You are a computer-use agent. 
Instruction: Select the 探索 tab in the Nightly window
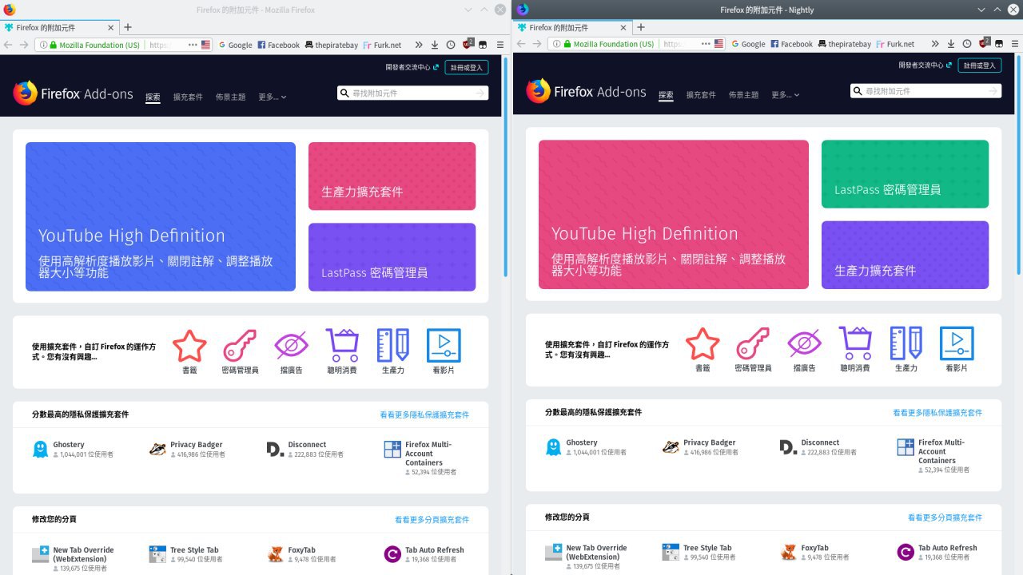(x=666, y=95)
